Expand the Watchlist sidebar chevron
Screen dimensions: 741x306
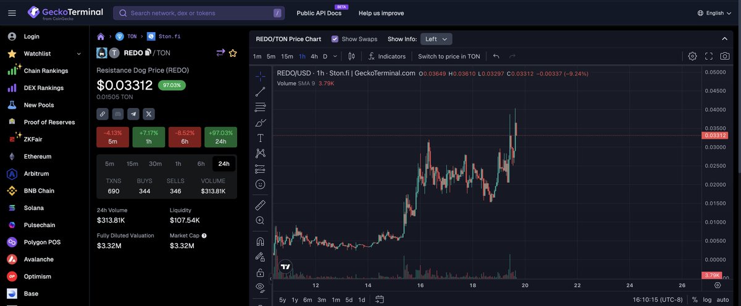pos(78,54)
